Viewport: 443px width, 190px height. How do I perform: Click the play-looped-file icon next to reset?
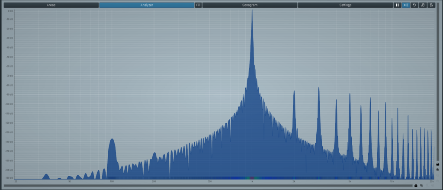pyautogui.click(x=423, y=5)
